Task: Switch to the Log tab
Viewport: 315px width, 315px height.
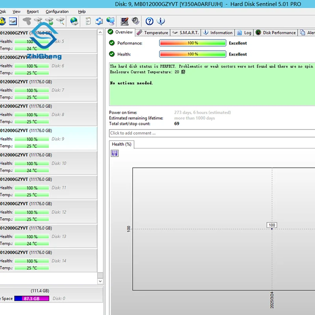Action: (x=244, y=33)
